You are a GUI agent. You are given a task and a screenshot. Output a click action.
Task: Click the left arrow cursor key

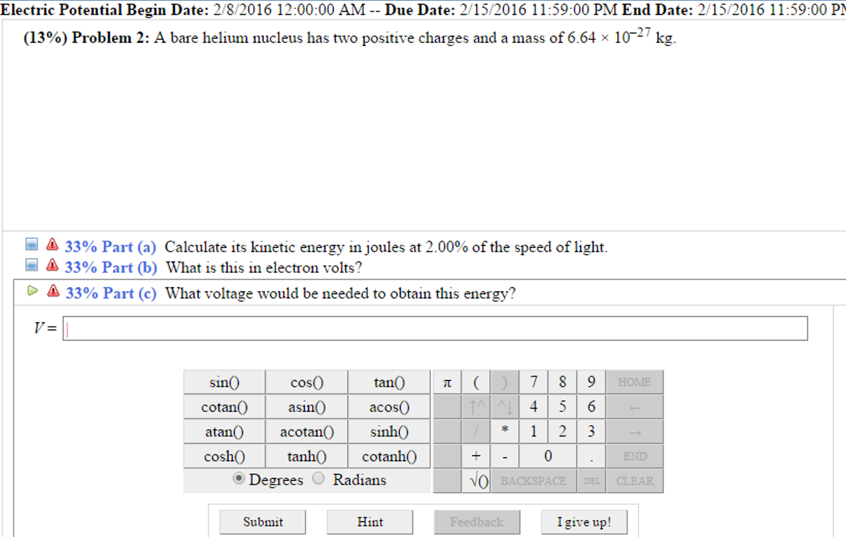pyautogui.click(x=634, y=407)
